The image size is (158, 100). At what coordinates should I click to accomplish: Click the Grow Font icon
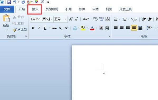71,19
